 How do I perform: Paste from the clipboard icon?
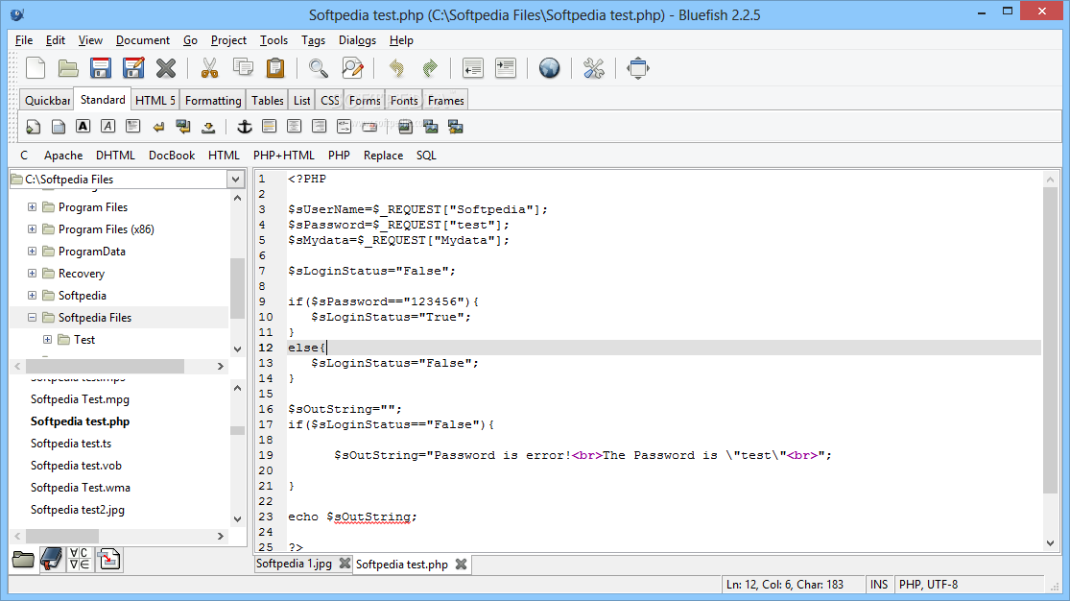(x=275, y=68)
